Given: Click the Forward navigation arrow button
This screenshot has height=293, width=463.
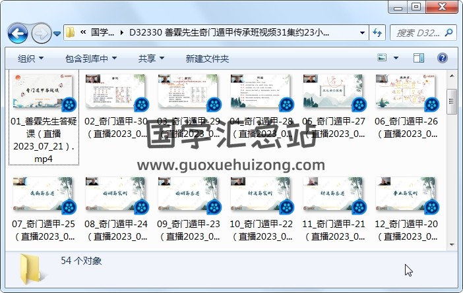Looking at the screenshot, I should pyautogui.click(x=41, y=32).
